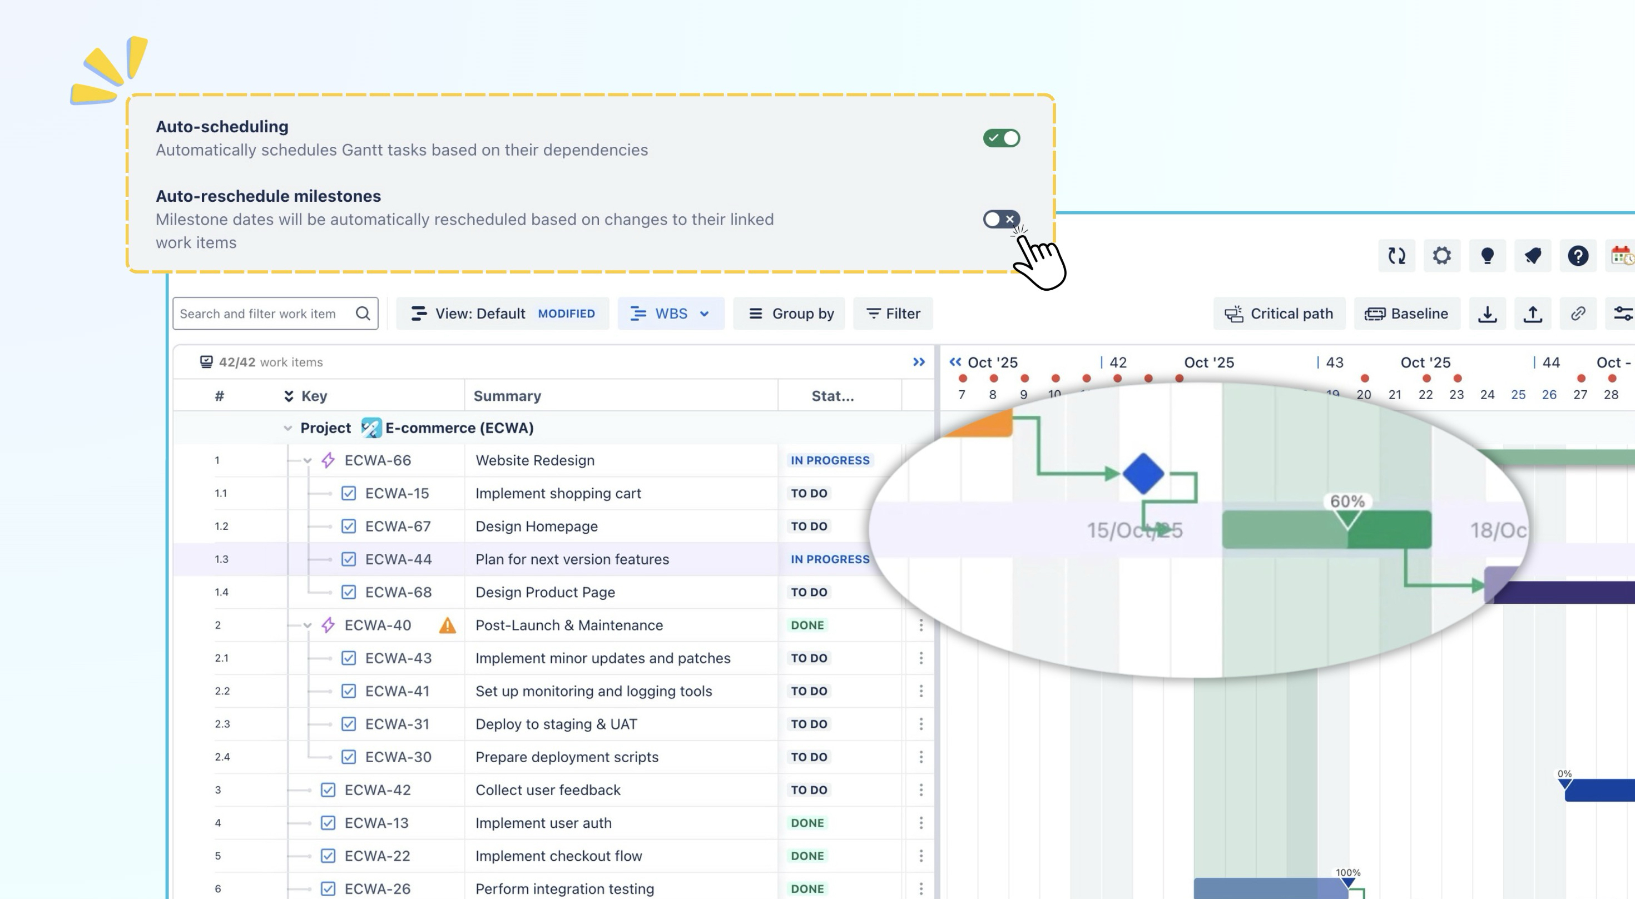Open the help question mark icon
This screenshot has width=1635, height=899.
tap(1578, 256)
